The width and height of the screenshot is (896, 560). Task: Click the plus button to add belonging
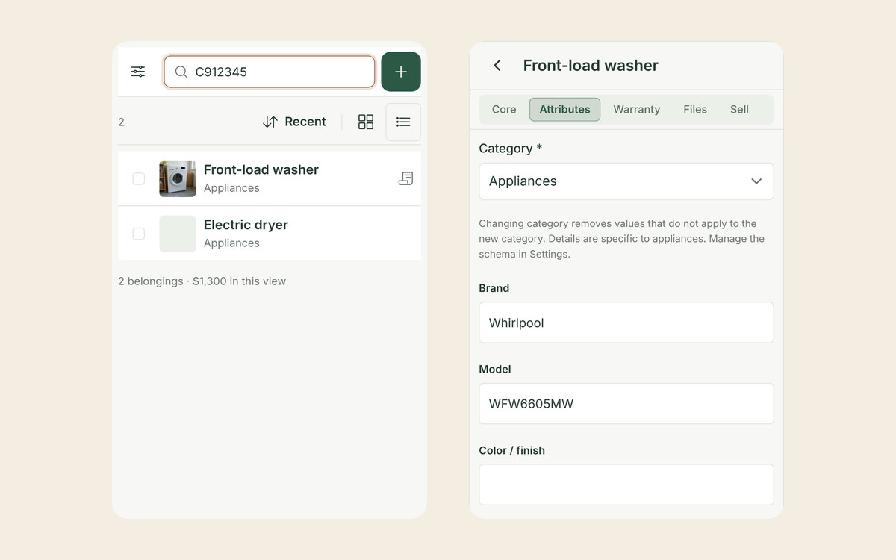click(401, 72)
